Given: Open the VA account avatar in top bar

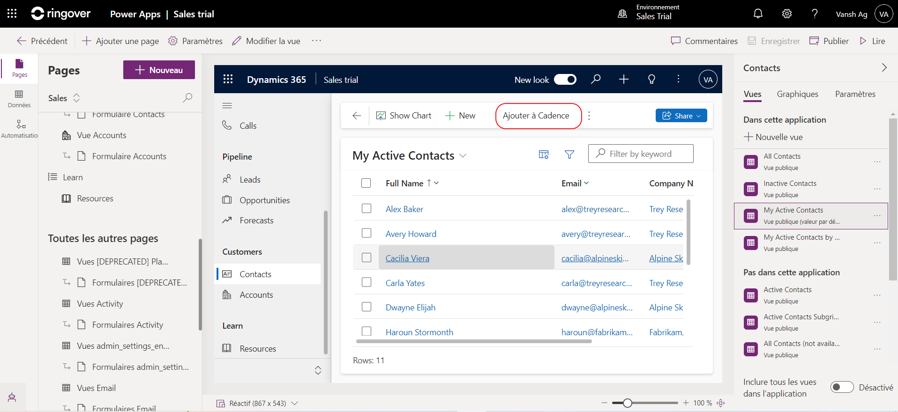Looking at the screenshot, I should click(884, 14).
